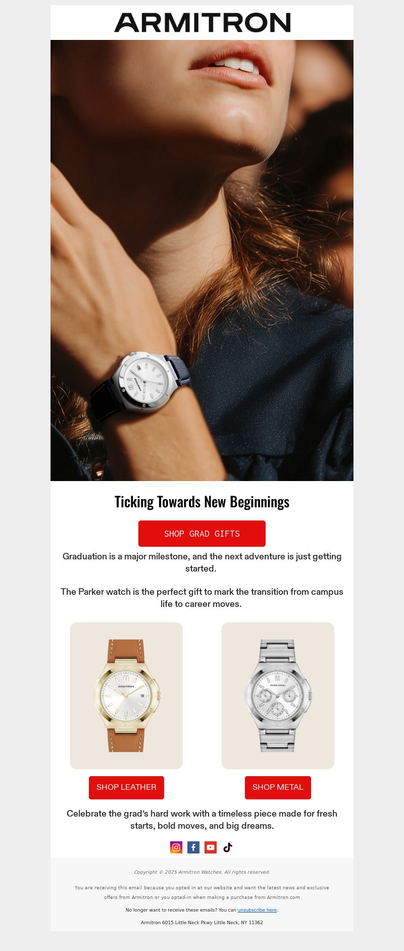Screen dimensions: 404x951
Task: Open the Facebook social icon
Action: click(193, 847)
